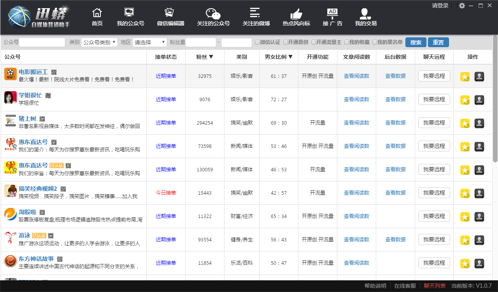Favorite 电影搬运工 with the star icon
The image size is (498, 292).
coord(465,77)
